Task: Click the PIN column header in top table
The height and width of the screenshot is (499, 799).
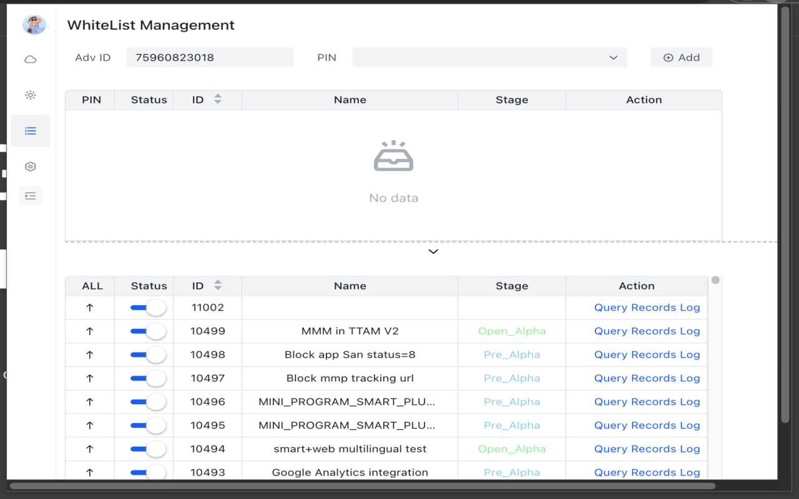Action: (91, 100)
